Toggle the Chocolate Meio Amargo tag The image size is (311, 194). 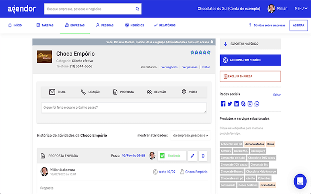coord(261,171)
